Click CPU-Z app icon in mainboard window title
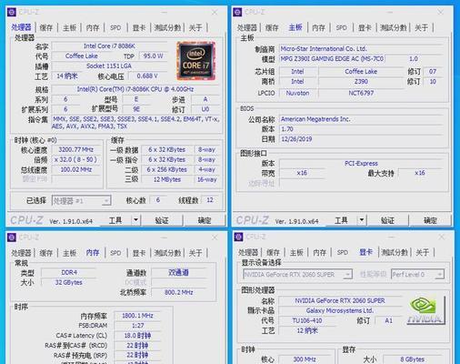This screenshot has width=460, height=364. click(x=237, y=12)
